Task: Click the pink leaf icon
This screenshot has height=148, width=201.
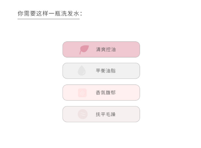Action: tap(84, 50)
